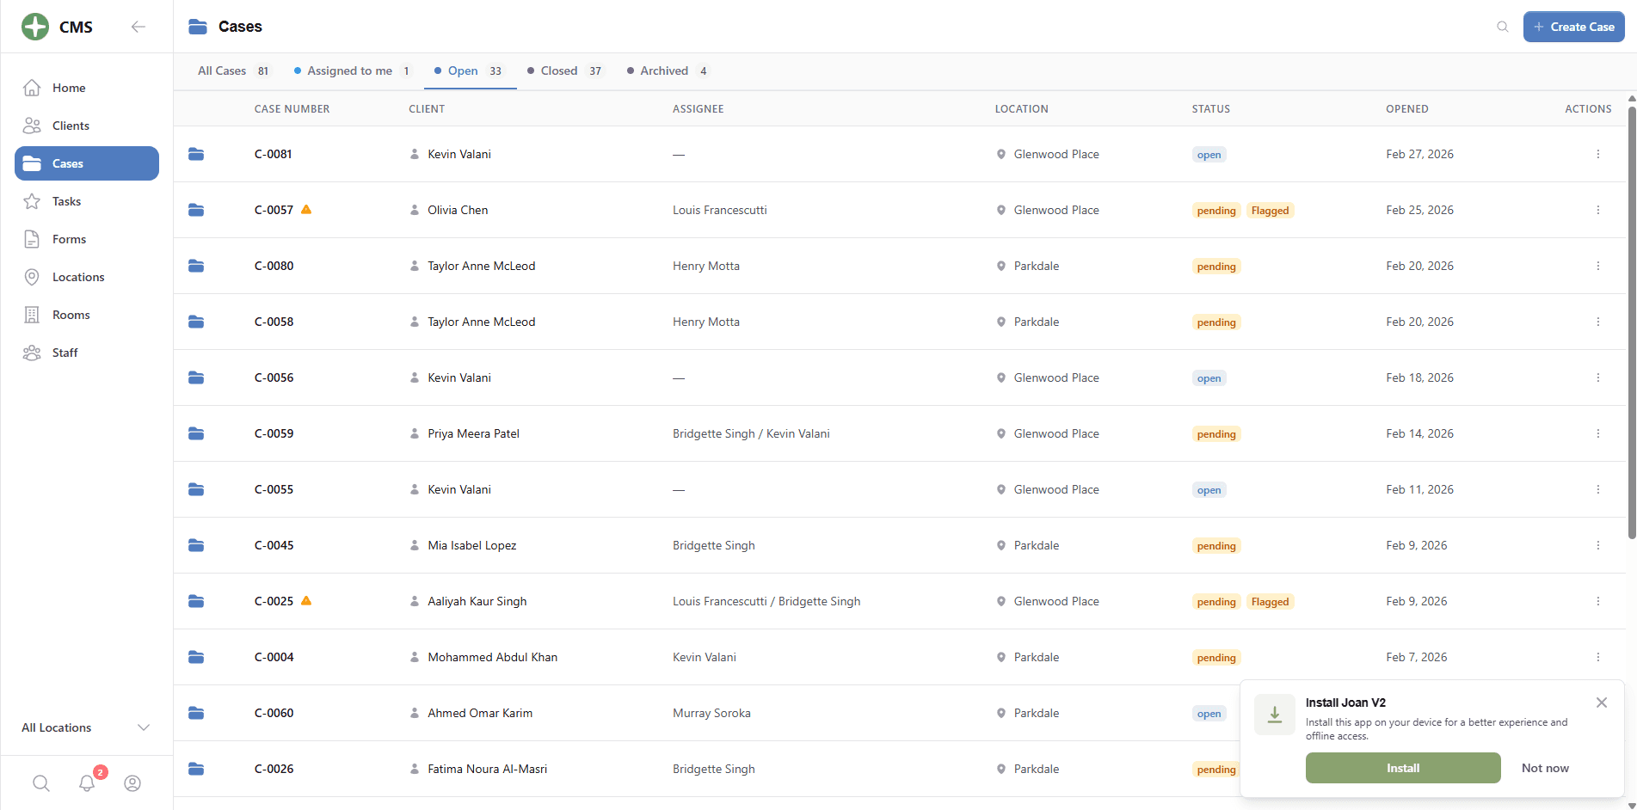This screenshot has height=810, width=1637.
Task: Select the Archived cases tab
Action: (x=668, y=71)
